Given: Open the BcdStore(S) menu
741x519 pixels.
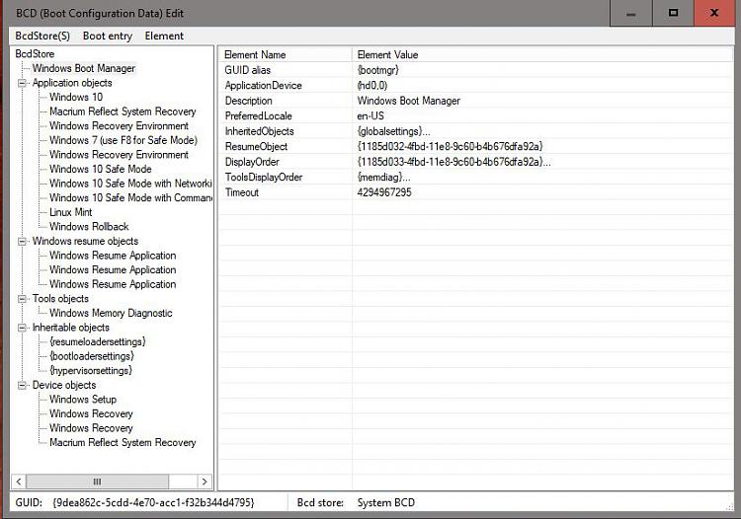Looking at the screenshot, I should click(x=42, y=36).
